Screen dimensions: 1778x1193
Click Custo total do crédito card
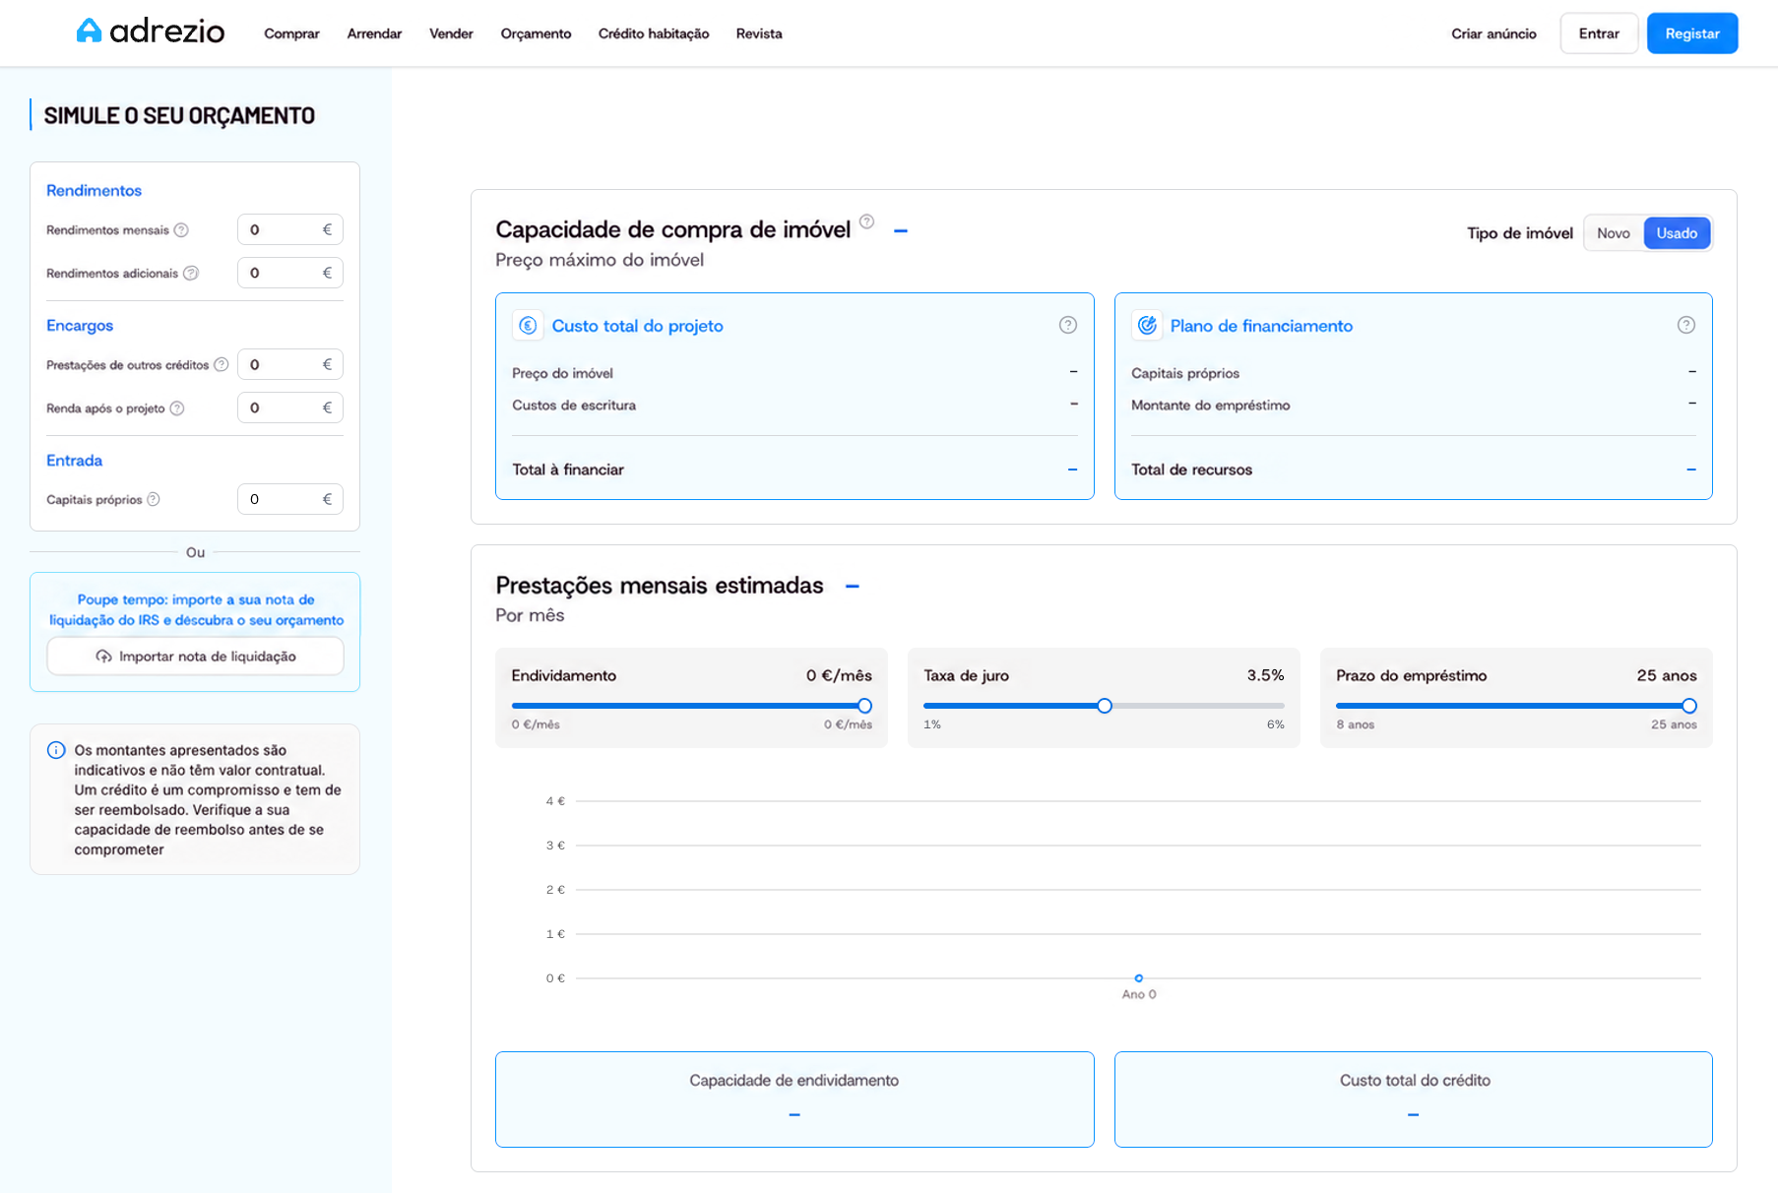click(x=1414, y=1099)
